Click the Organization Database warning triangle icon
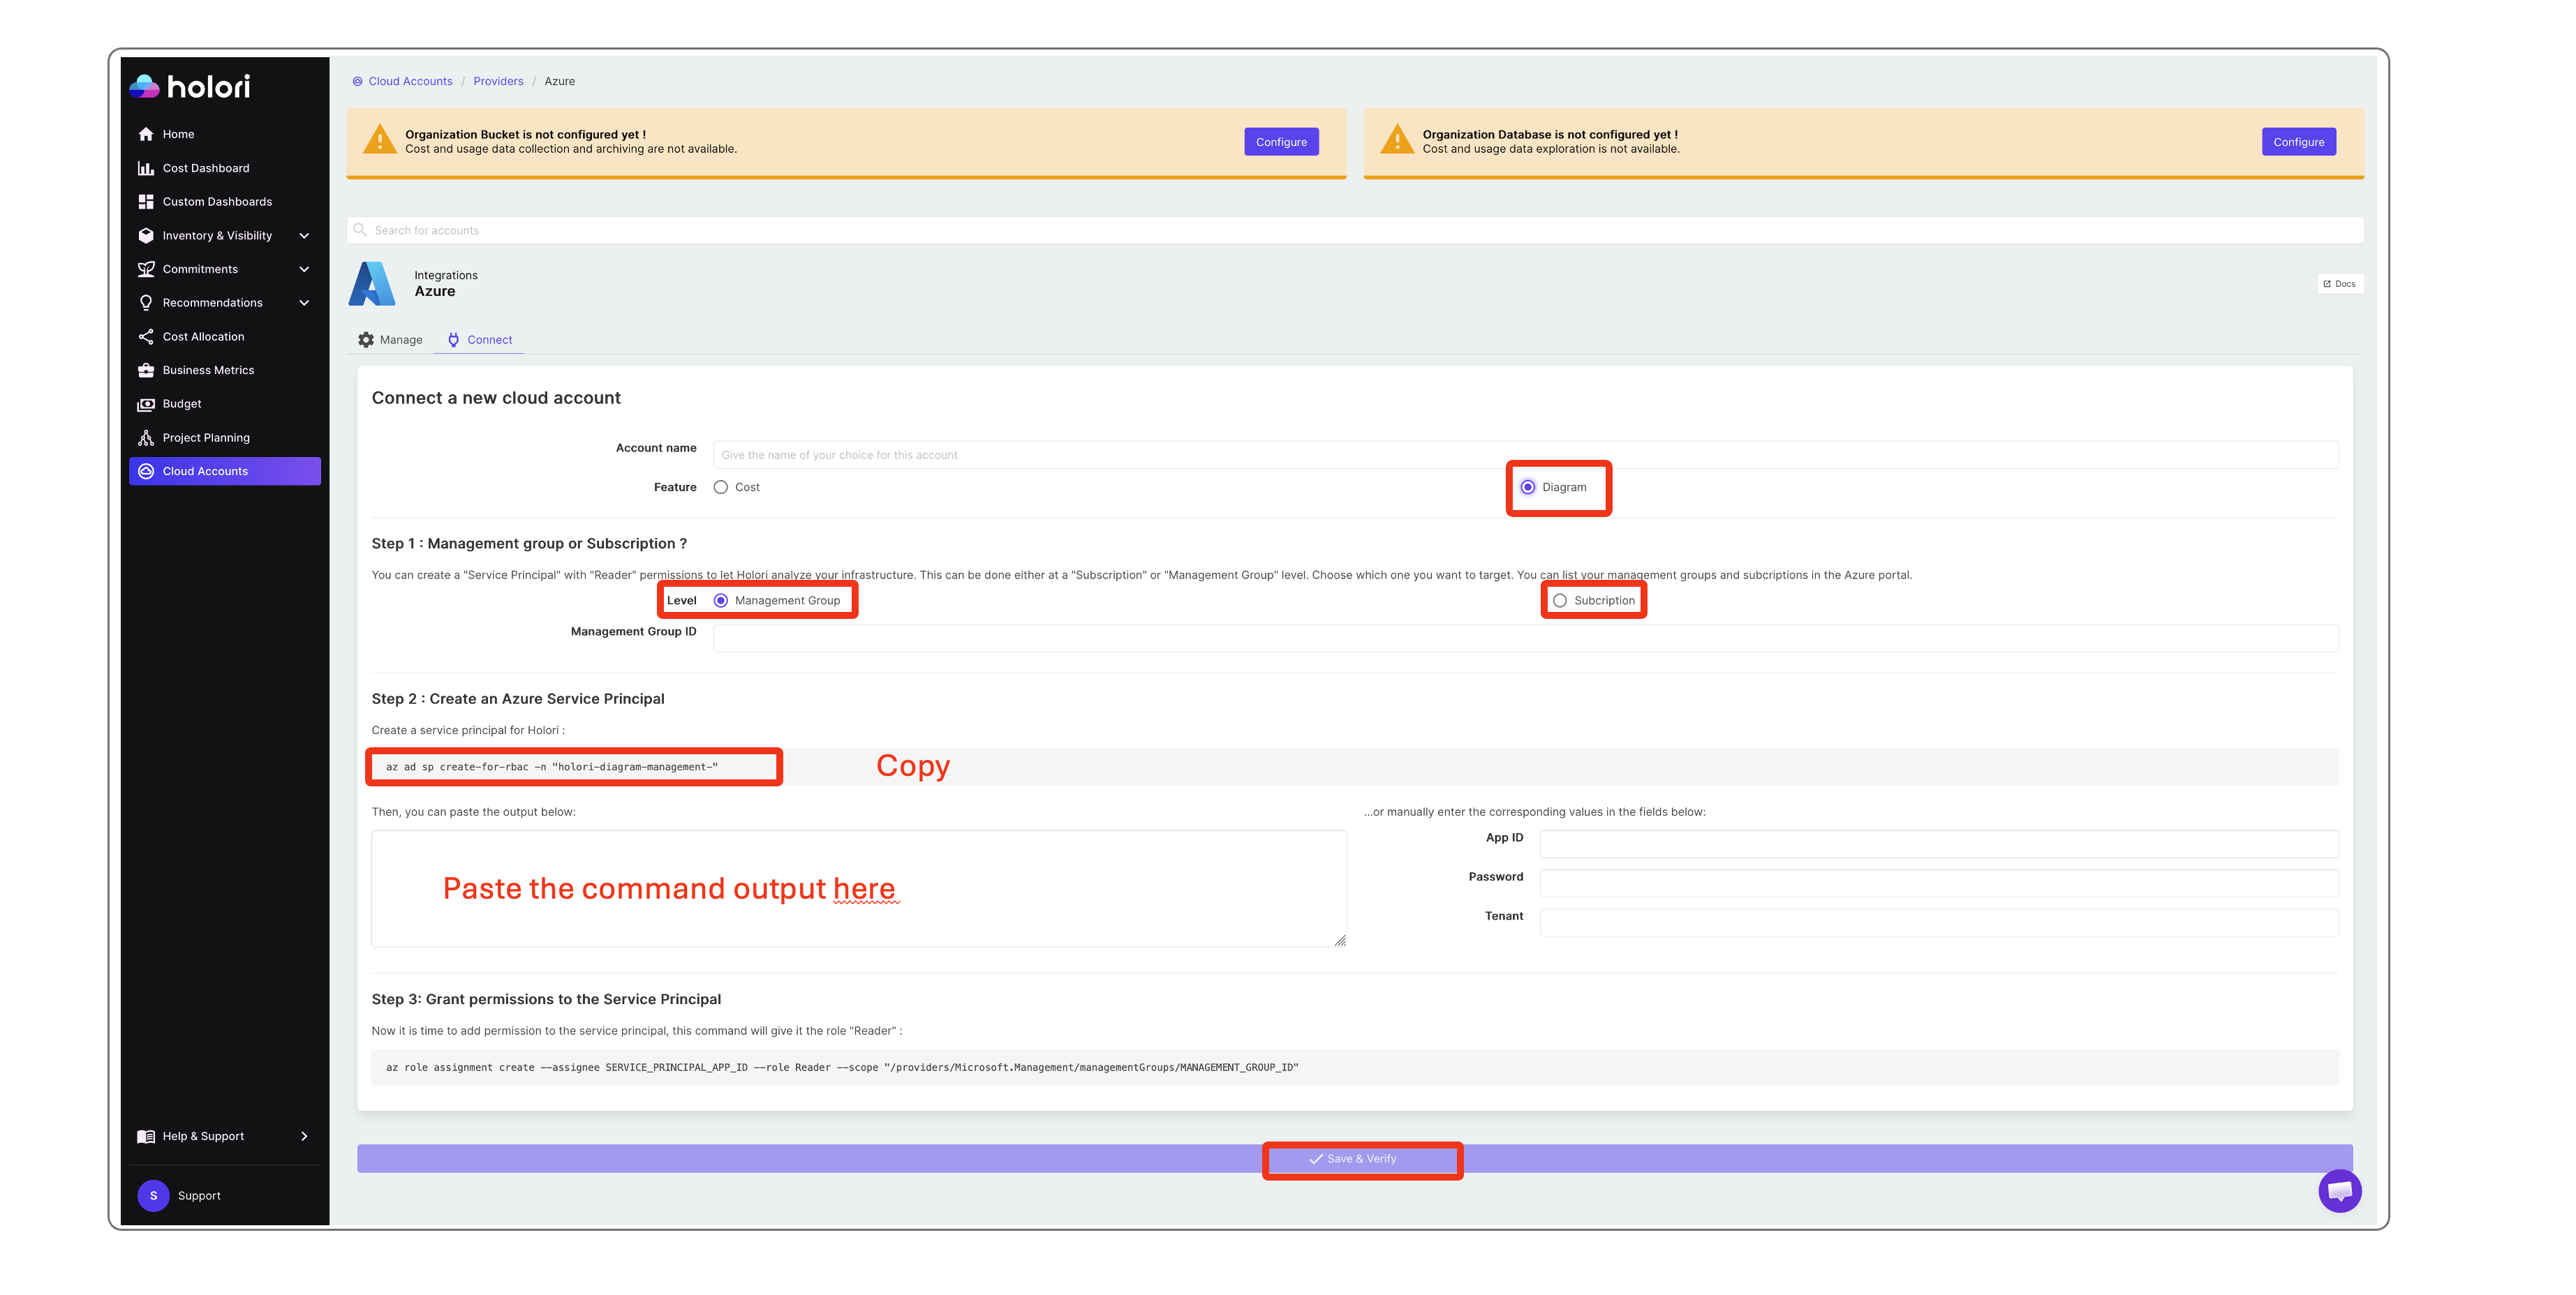2576x1295 pixels. pyautogui.click(x=1397, y=140)
